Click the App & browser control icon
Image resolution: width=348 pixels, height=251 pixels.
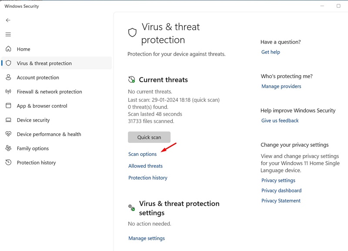pyautogui.click(x=8, y=106)
